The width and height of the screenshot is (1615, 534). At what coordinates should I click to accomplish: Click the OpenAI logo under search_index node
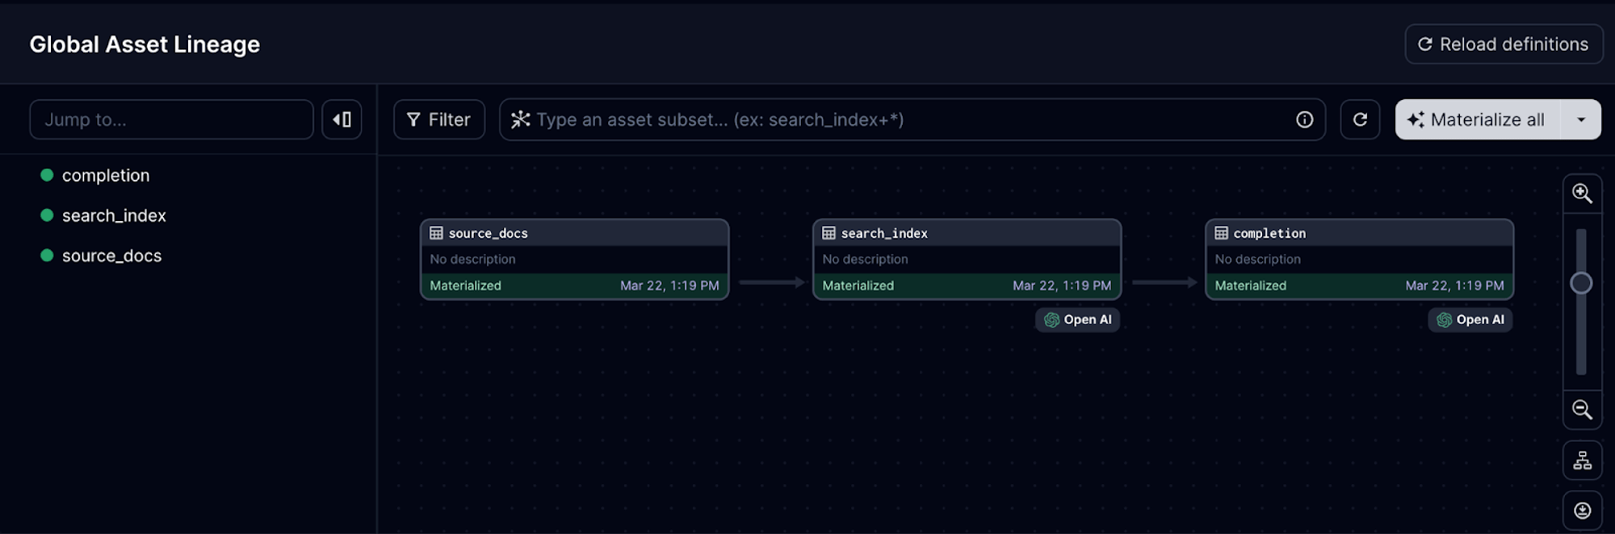point(1051,319)
